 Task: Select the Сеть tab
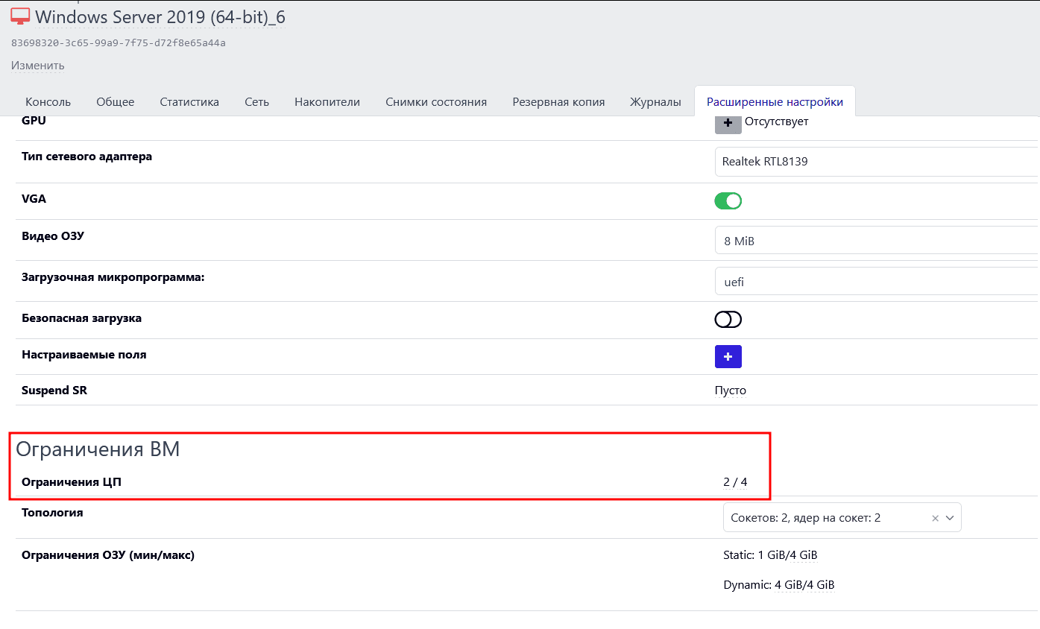256,102
